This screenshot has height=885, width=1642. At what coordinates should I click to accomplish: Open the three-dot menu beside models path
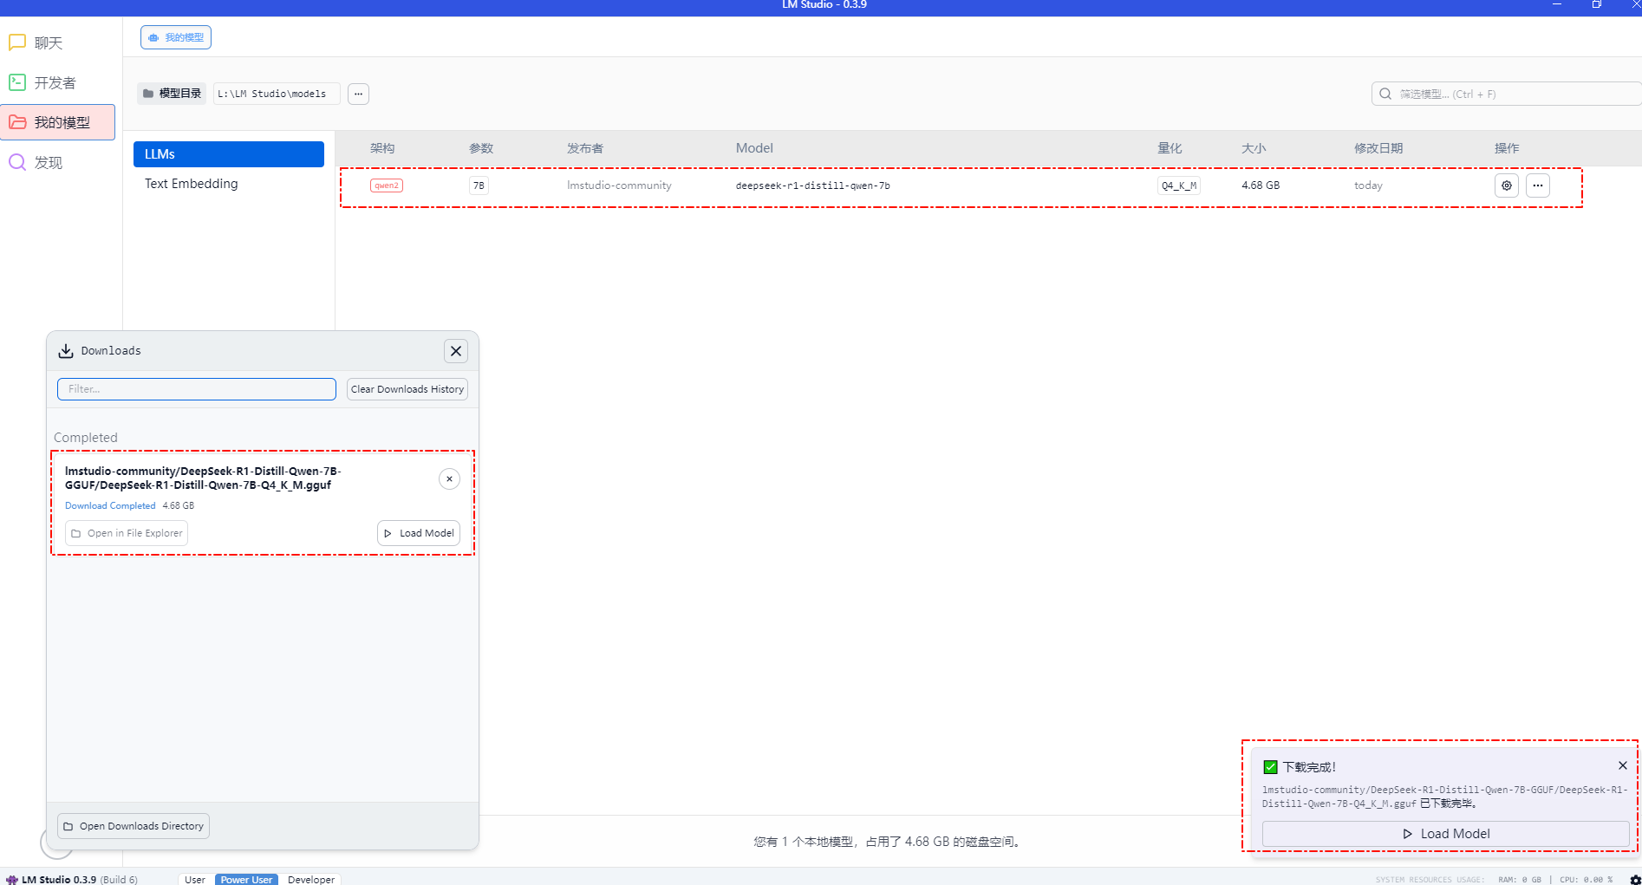[x=358, y=94]
